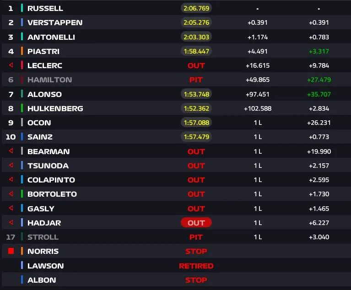Click the red arrow icon beside Bearman

click(11, 151)
